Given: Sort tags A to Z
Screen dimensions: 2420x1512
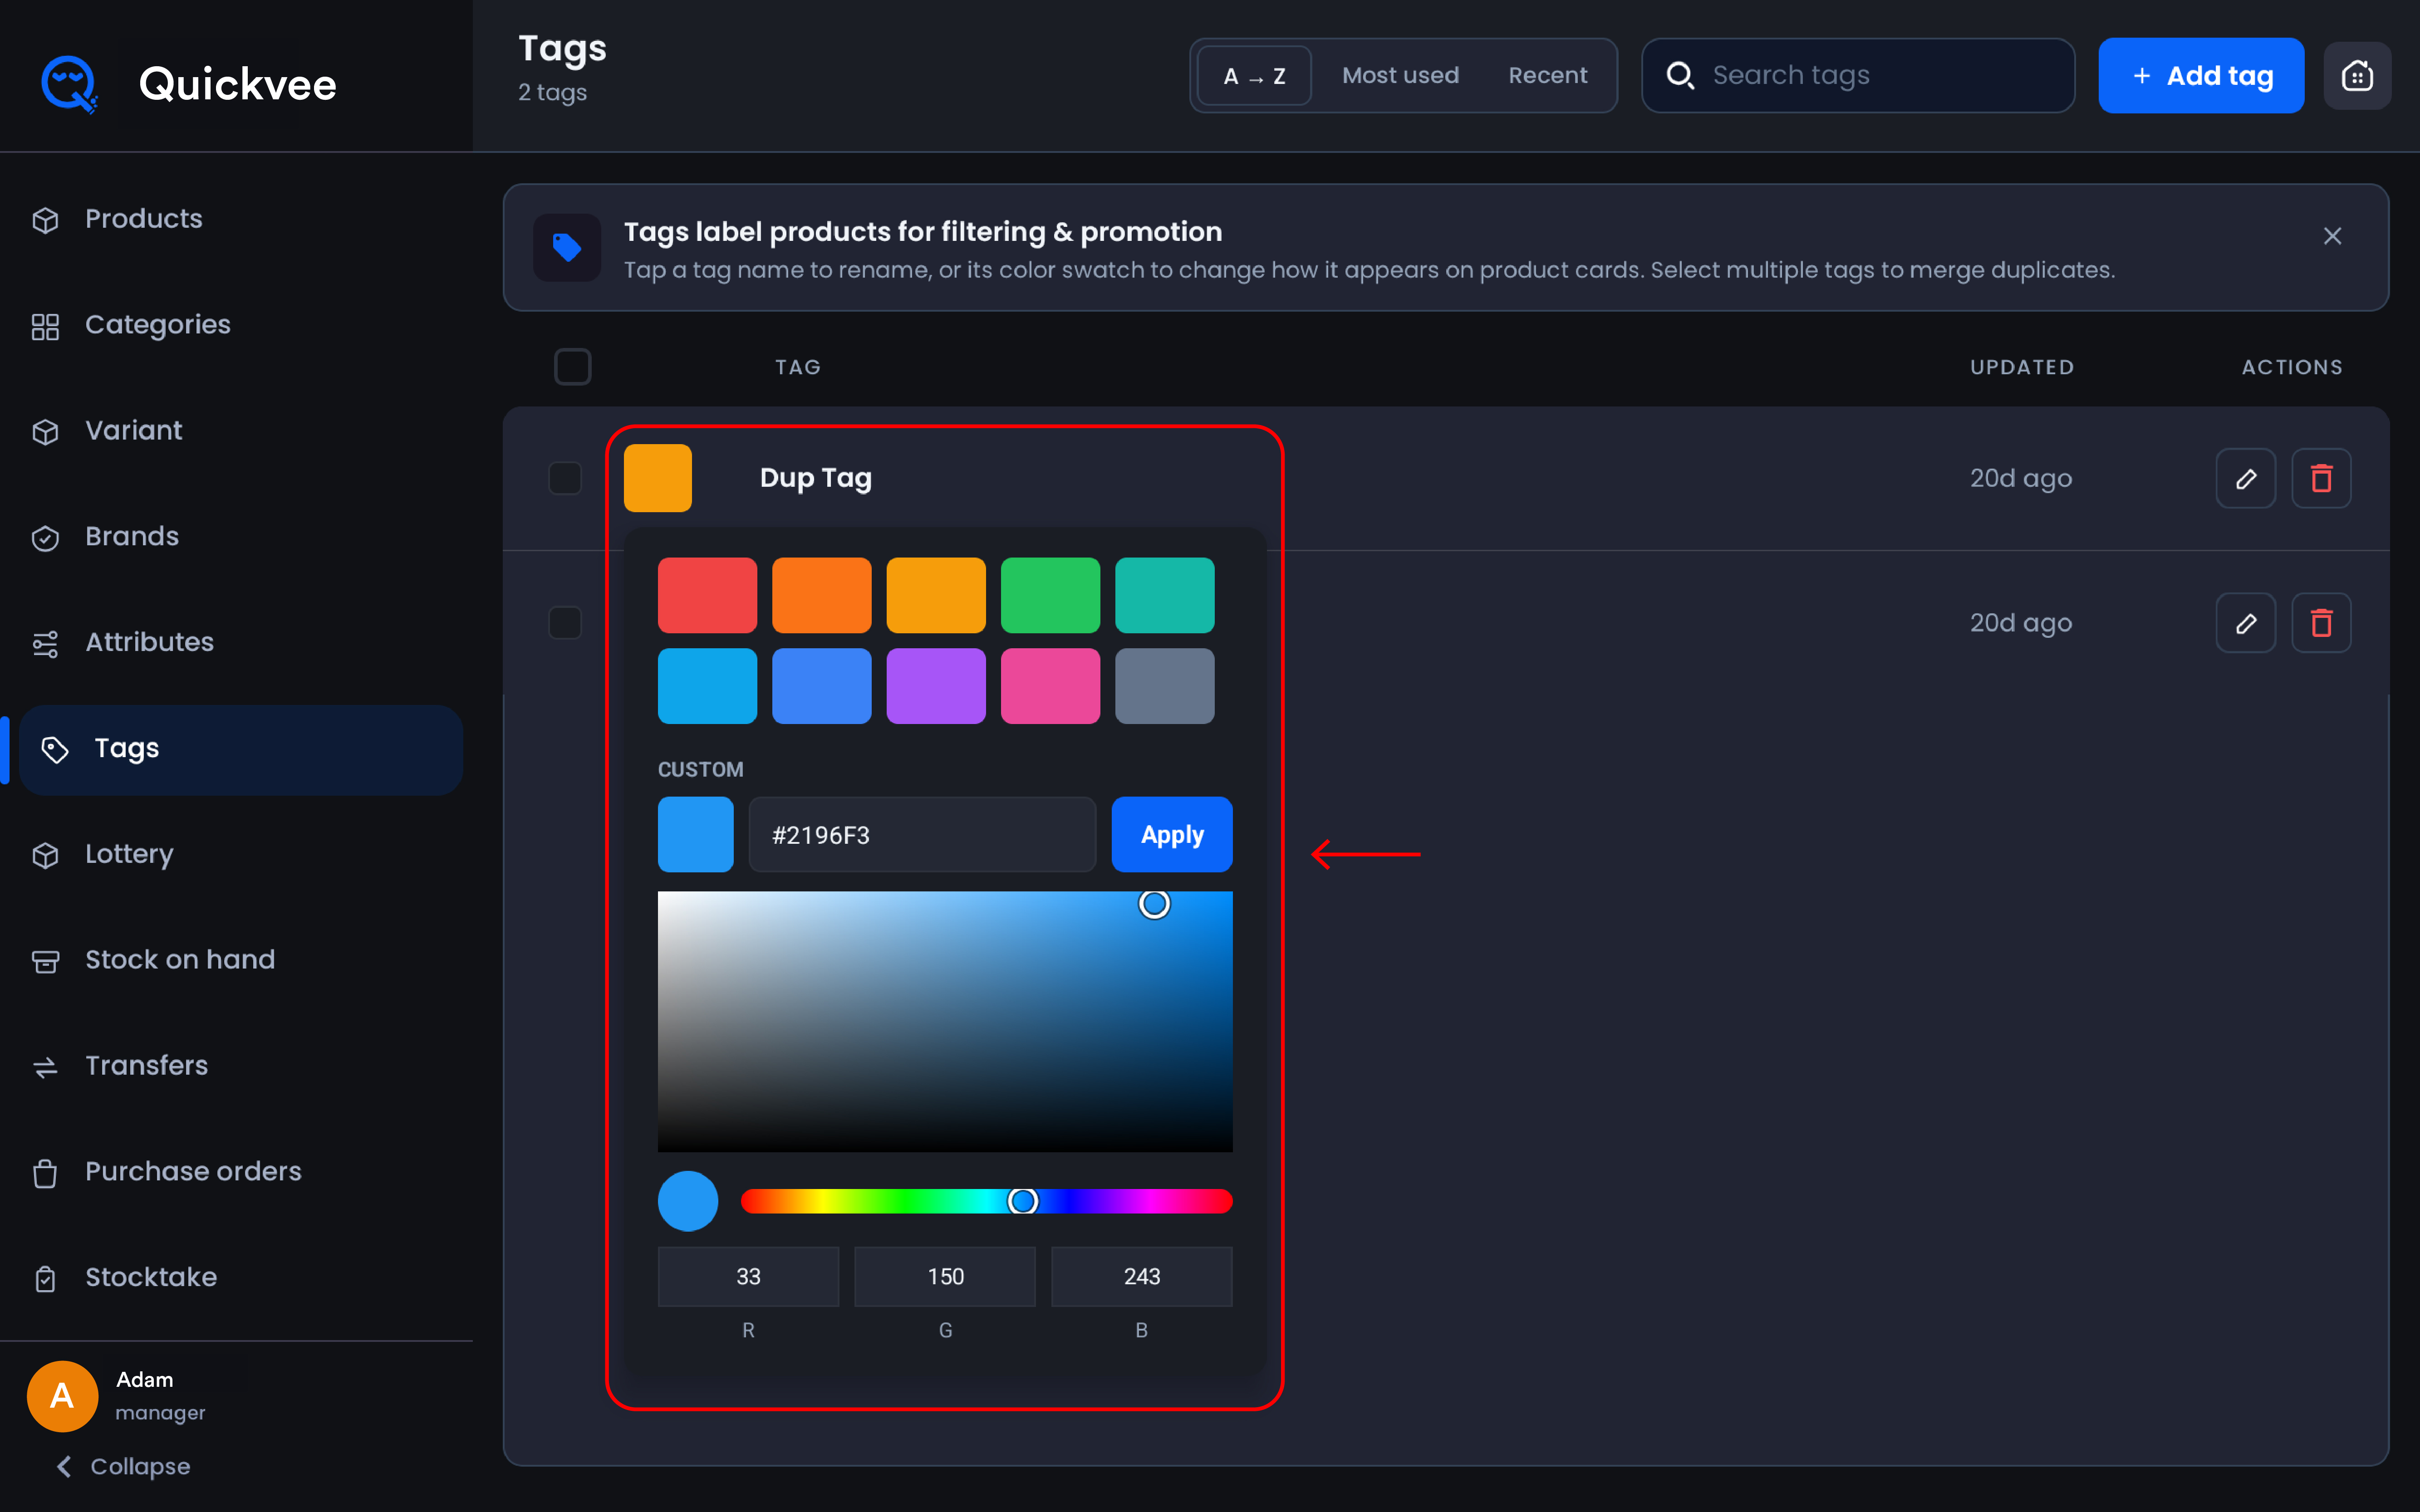Looking at the screenshot, I should pos(1254,76).
